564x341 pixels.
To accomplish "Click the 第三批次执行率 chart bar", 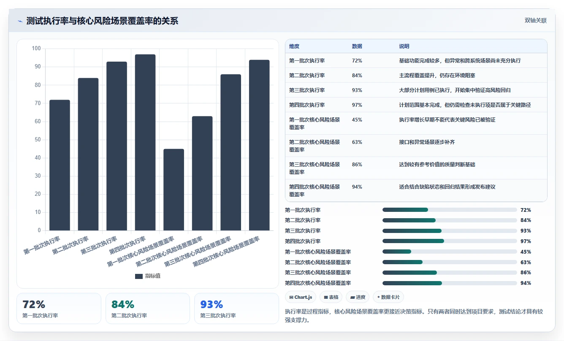I will pos(117,146).
